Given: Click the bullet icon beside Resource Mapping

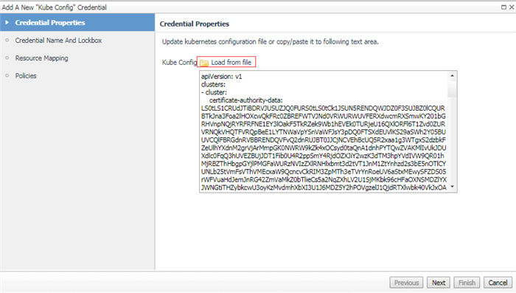Looking at the screenshot, I should coord(7,58).
